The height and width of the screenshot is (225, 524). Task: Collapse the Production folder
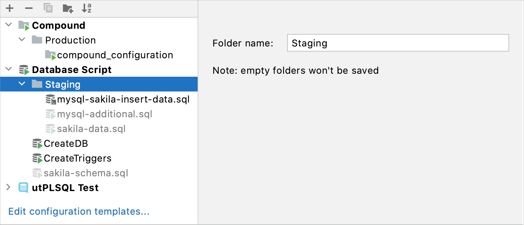coord(21,40)
